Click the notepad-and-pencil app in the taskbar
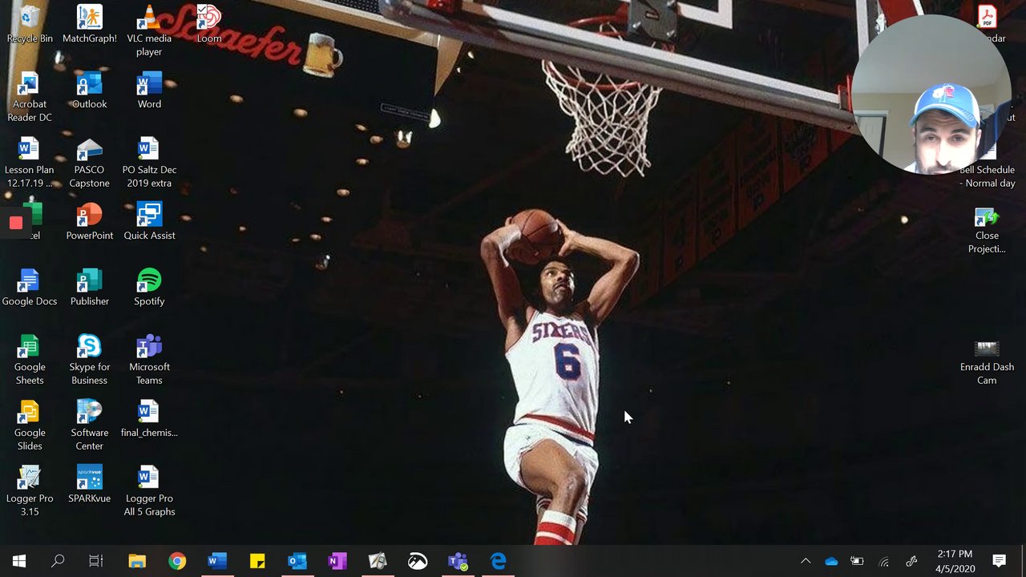 378,561
